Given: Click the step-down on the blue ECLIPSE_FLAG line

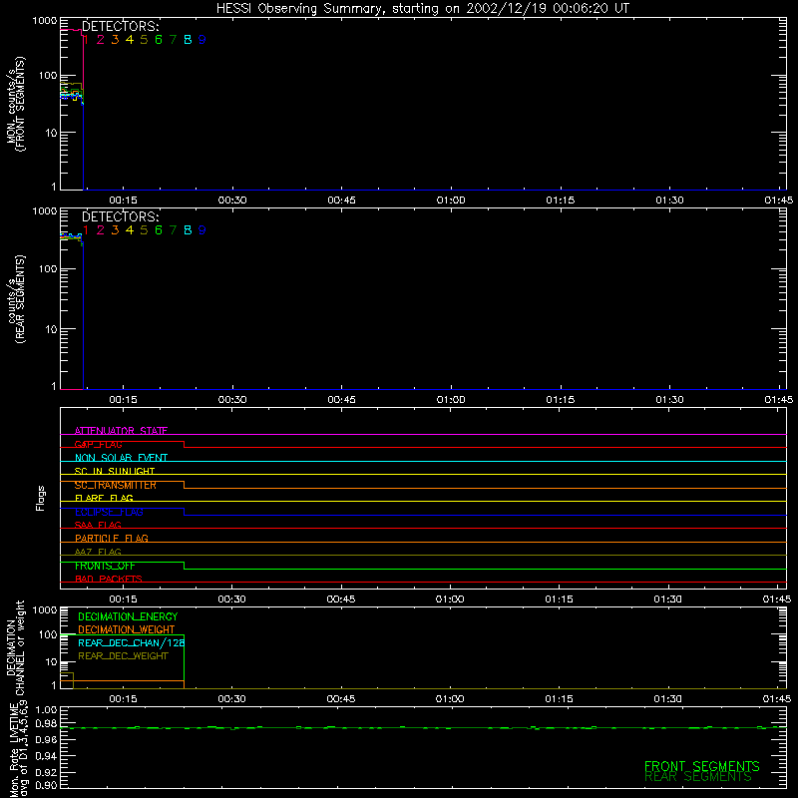Looking at the screenshot, I should pyautogui.click(x=184, y=512).
